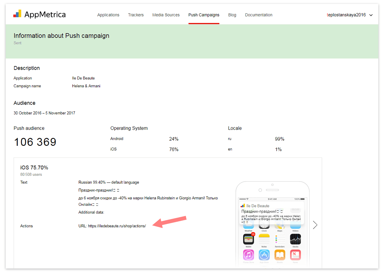Click the App Store icon in preview
384x273 pixels.
click(x=264, y=255)
